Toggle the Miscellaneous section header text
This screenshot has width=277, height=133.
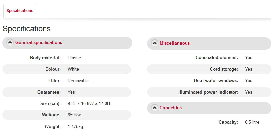tap(175, 43)
